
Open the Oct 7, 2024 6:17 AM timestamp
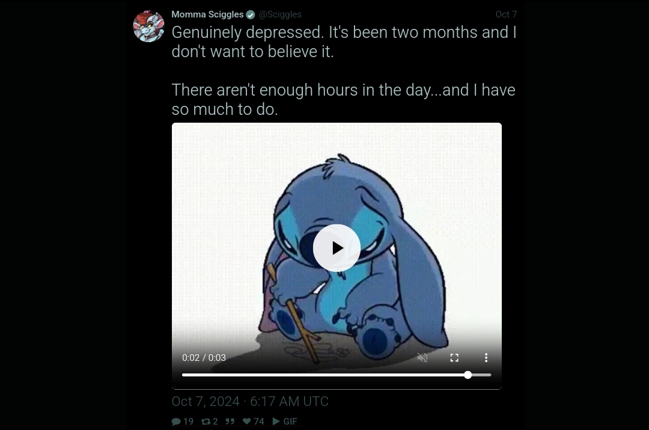250,401
